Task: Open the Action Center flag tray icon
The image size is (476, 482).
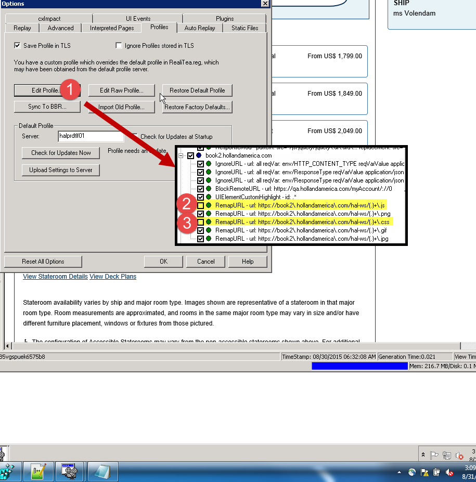Action: [x=424, y=473]
